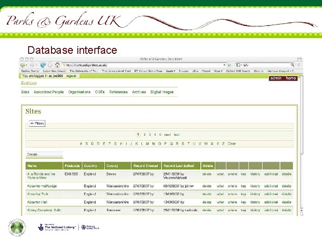Filter sites by letter A
Viewport: 322px width, 242px height.
[81, 144]
